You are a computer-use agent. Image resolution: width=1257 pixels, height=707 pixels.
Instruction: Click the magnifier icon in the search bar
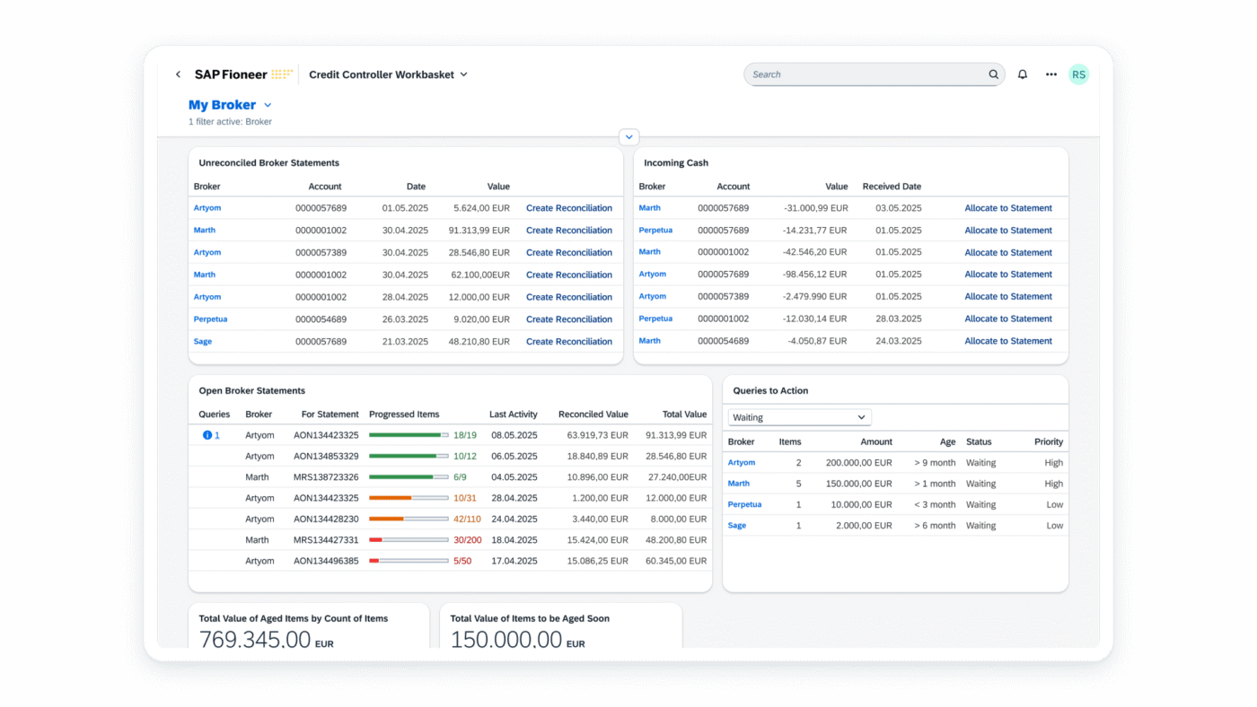(993, 74)
